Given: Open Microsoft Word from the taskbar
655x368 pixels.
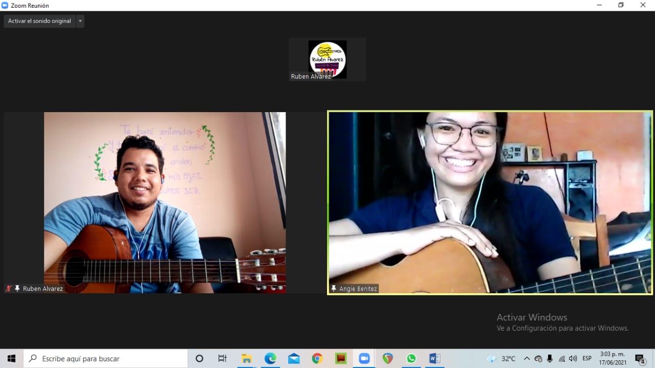Looking at the screenshot, I should point(435,358).
